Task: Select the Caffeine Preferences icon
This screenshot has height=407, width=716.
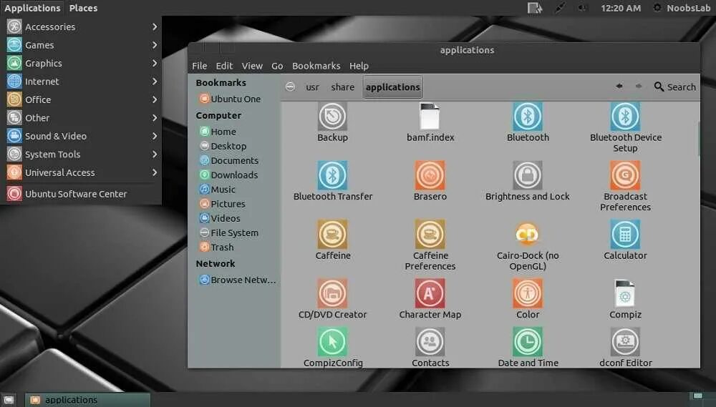Action: [430, 235]
